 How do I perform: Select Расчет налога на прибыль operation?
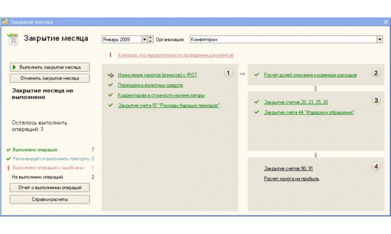coord(291,179)
